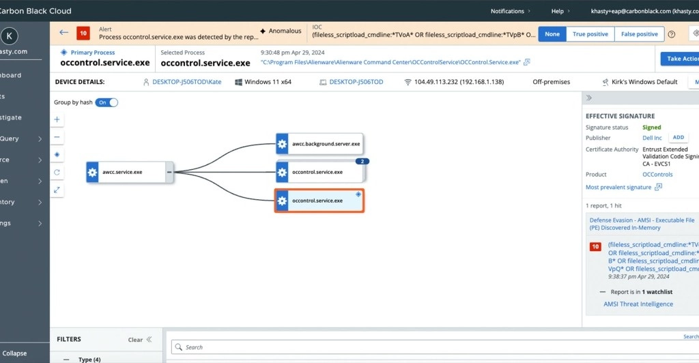
Task: Open the OCControl.Service.exe file path link
Action: click(390, 62)
